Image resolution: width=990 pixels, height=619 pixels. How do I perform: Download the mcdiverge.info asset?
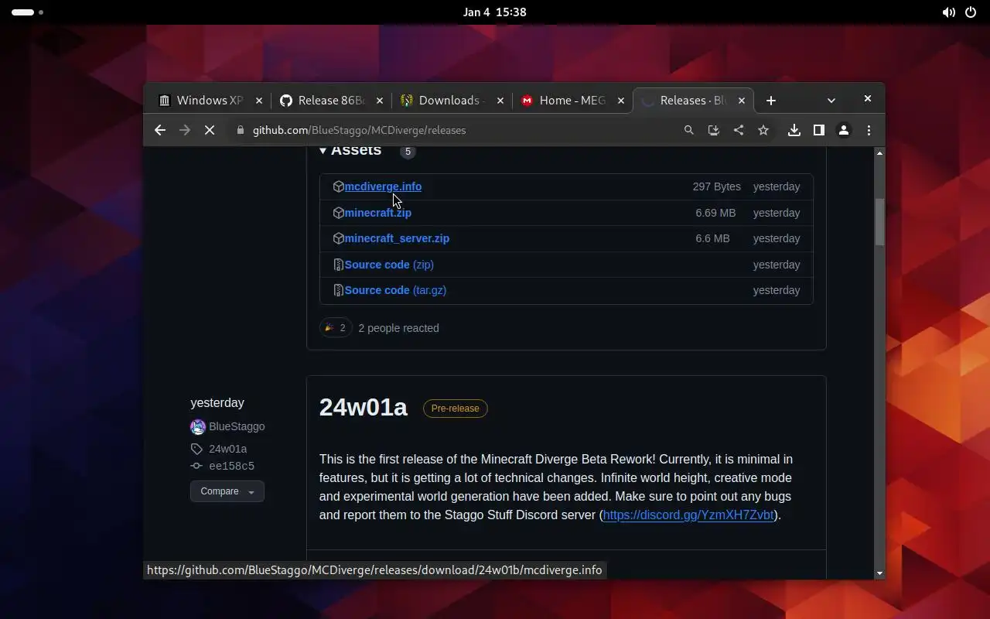[383, 186]
